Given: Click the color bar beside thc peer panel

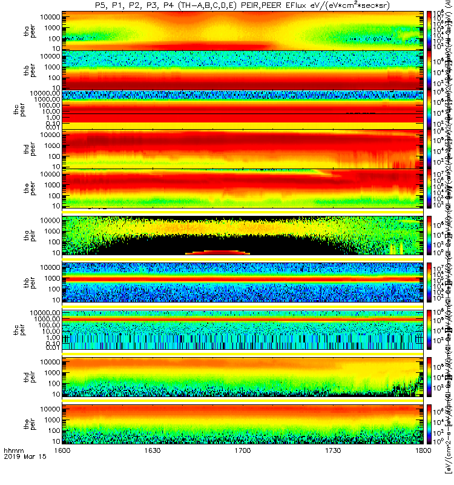Looking at the screenshot, I should 429,110.
